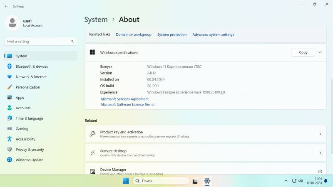Open Privacy & security settings page
The width and height of the screenshot is (333, 187).
tap(40, 150)
